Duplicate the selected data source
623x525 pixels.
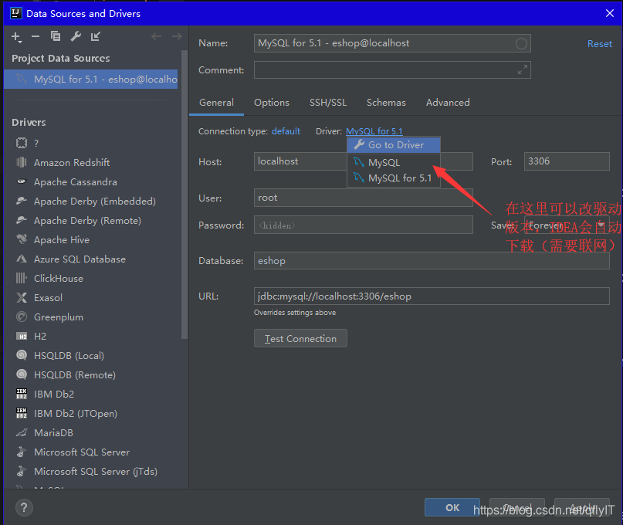56,36
